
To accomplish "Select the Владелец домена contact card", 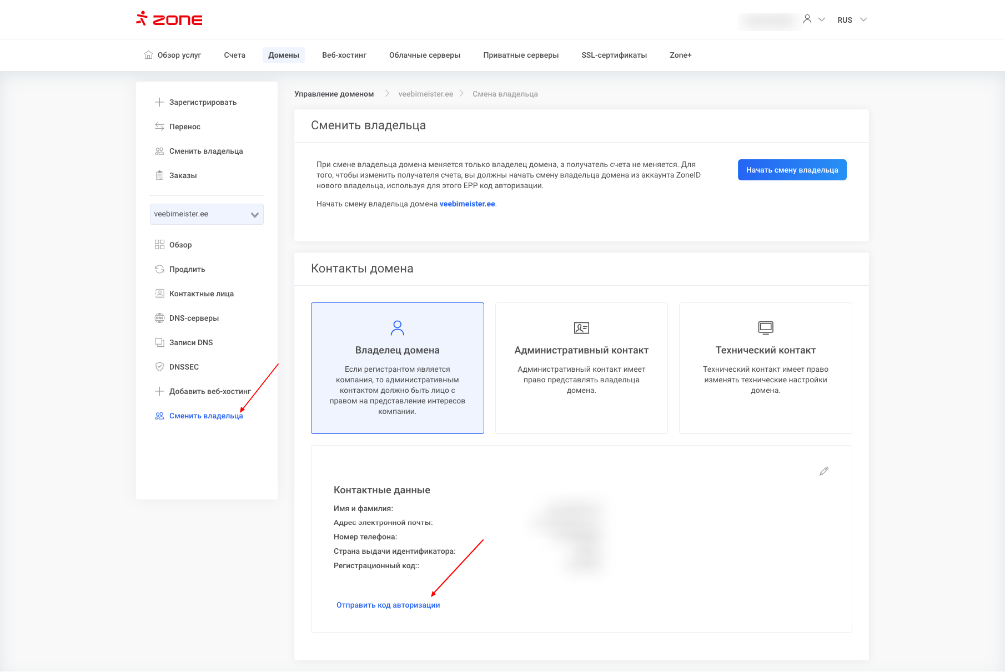I will (x=398, y=368).
